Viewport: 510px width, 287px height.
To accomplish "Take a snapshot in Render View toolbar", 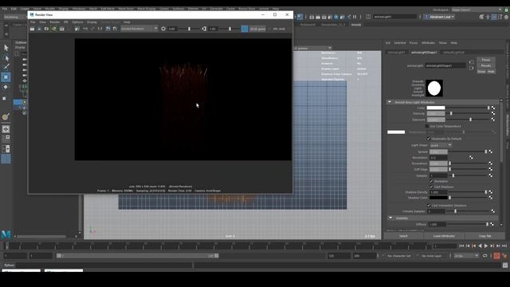I will (x=46, y=29).
